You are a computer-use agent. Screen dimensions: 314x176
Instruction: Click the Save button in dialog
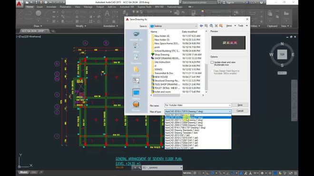coord(240,105)
